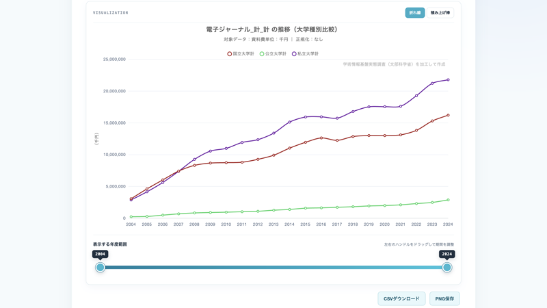Switch to the 折れ線 line chart view

(415, 13)
